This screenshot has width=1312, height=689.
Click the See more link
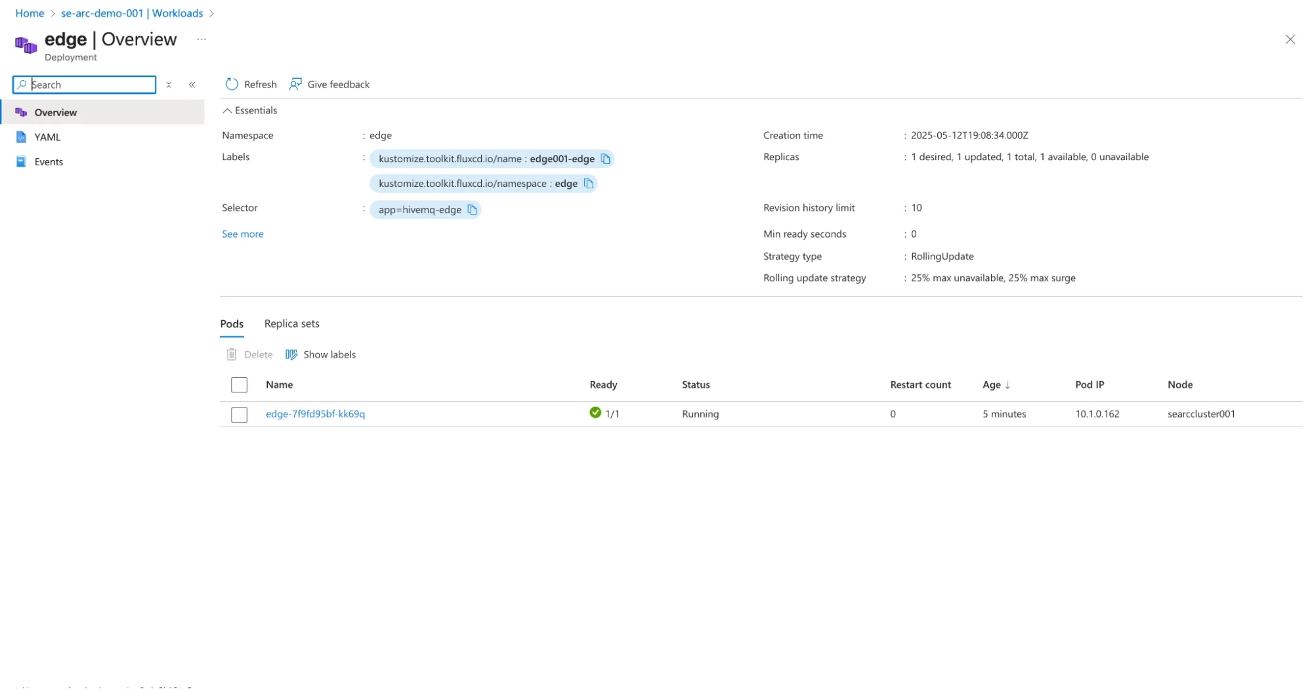[x=242, y=234]
